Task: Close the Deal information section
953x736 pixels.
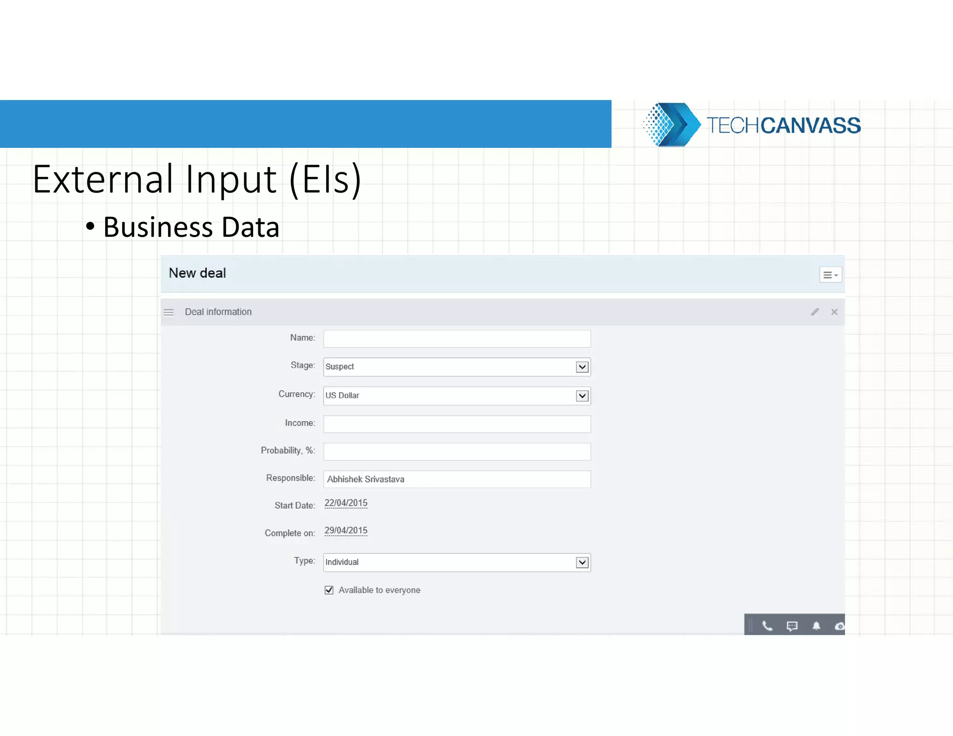Action: (x=834, y=312)
